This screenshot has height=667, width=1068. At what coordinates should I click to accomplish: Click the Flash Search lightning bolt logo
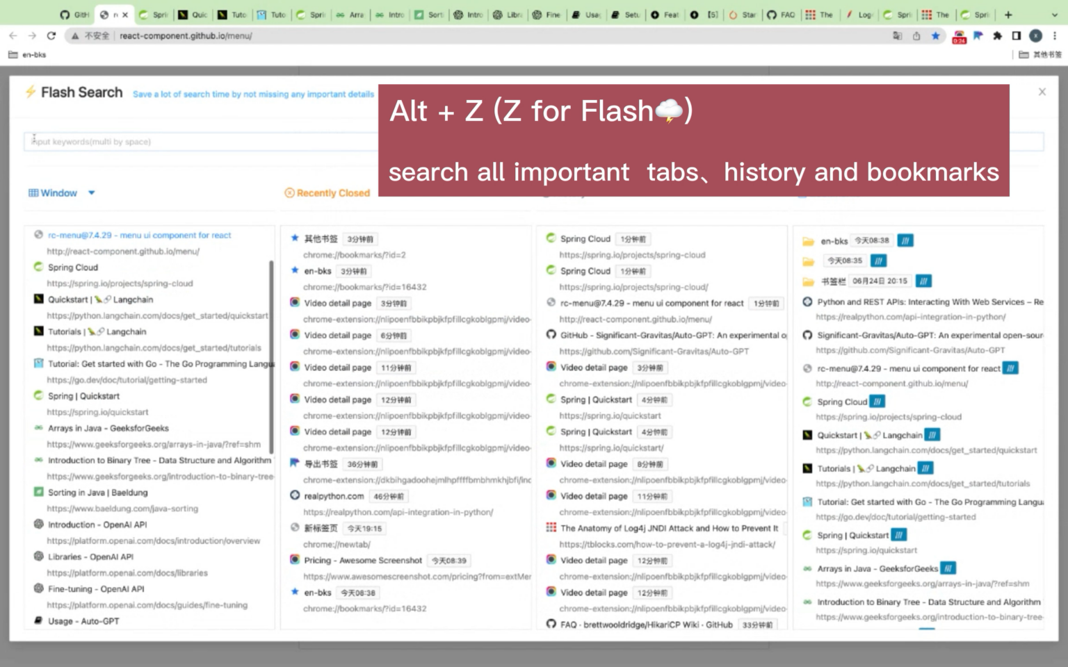31,92
